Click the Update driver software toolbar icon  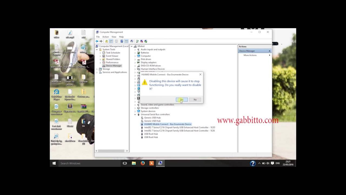tap(137, 41)
